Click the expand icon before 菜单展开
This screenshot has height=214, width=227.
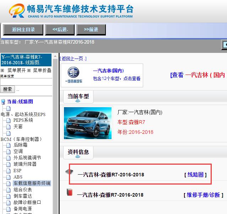click(2, 70)
